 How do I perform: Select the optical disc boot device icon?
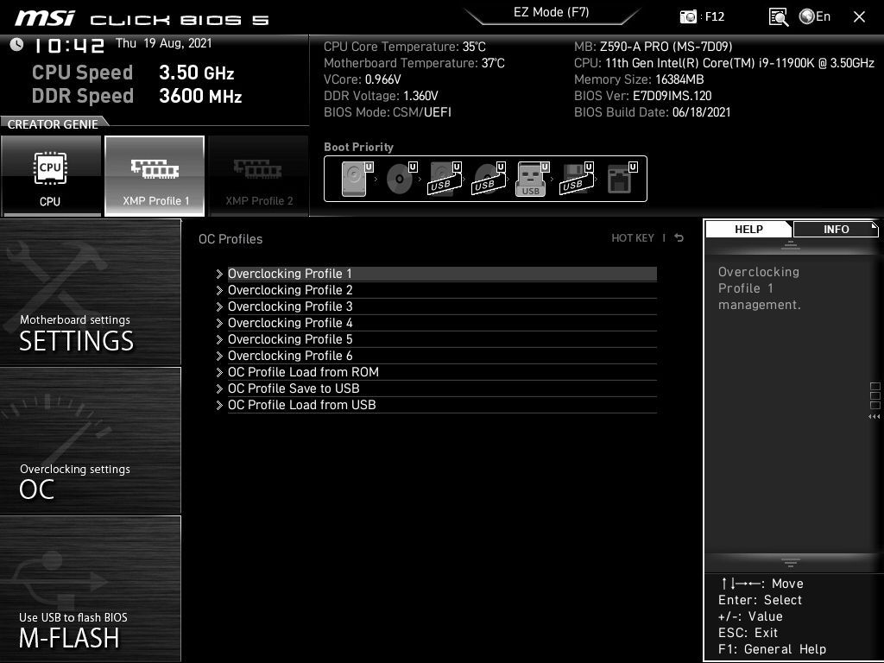(x=401, y=179)
